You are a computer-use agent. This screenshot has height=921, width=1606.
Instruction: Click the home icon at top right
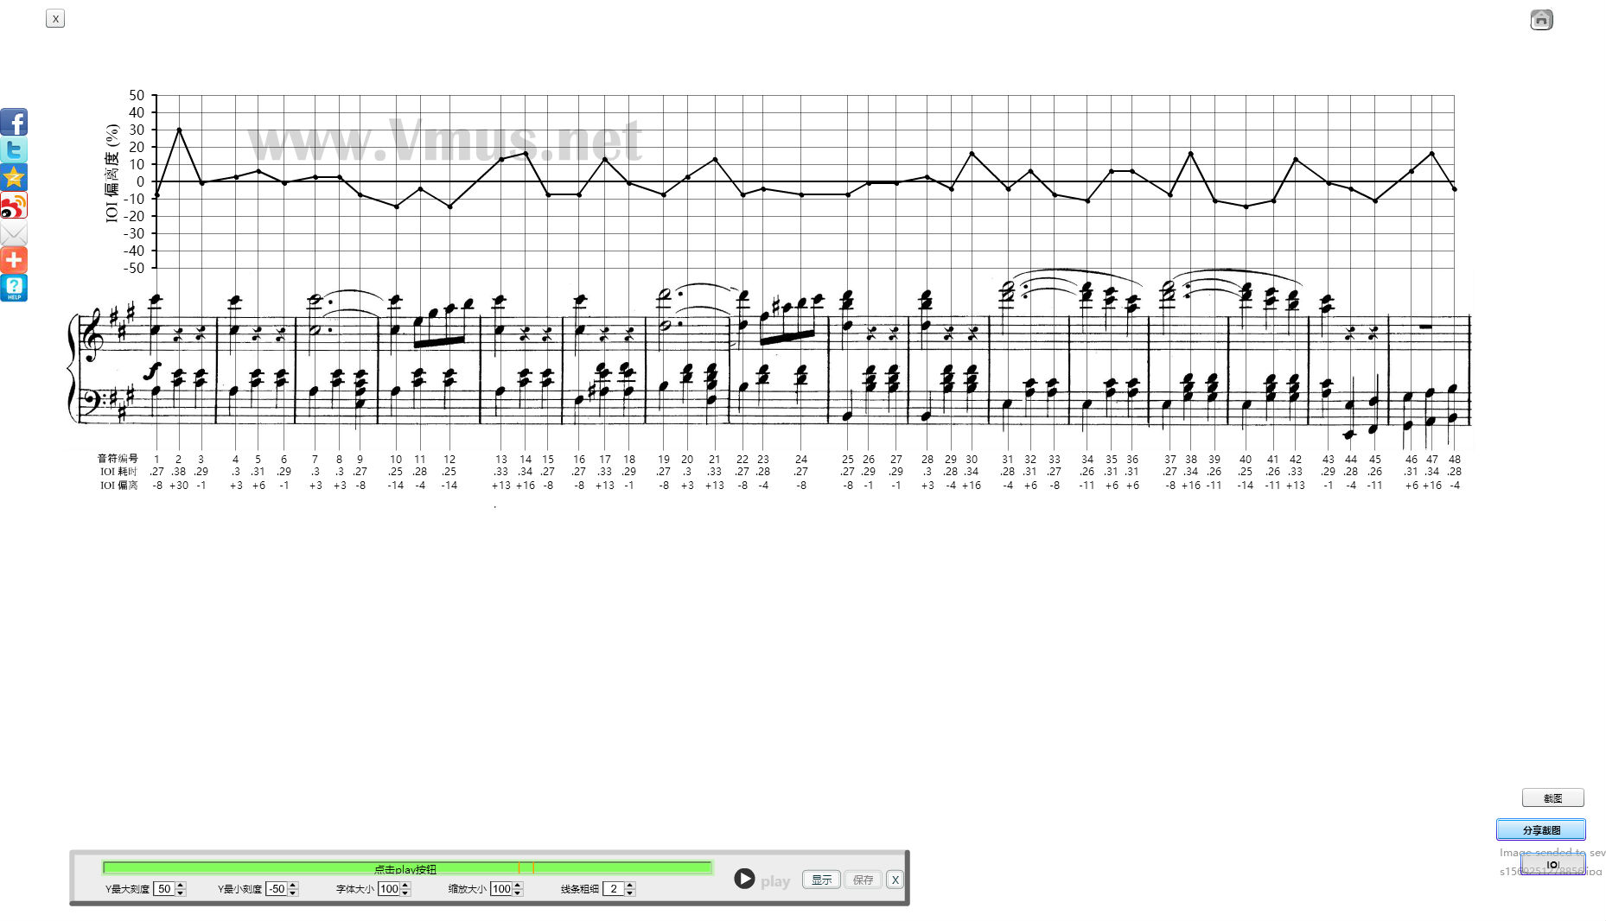click(x=1541, y=20)
